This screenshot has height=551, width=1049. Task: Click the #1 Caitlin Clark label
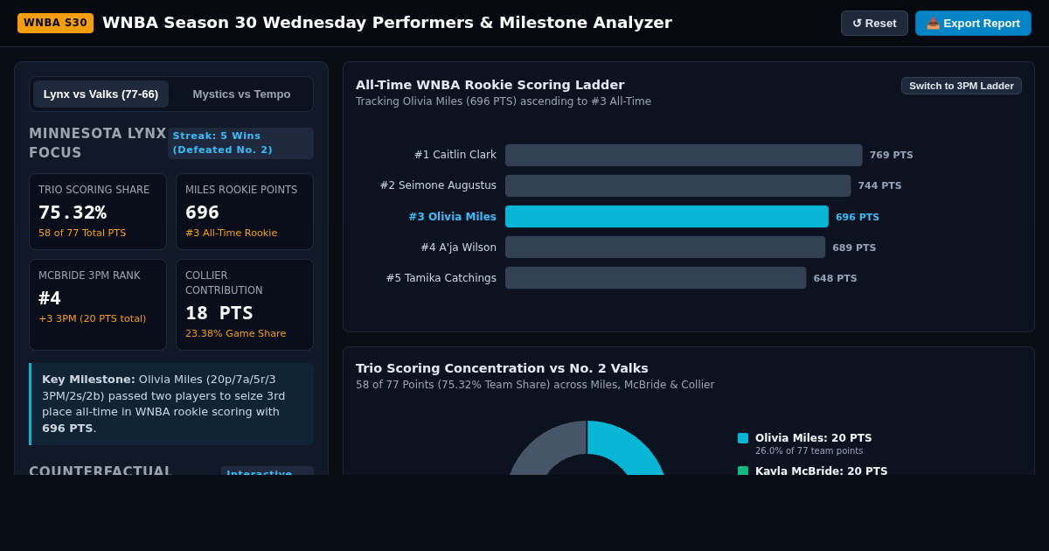tap(455, 155)
